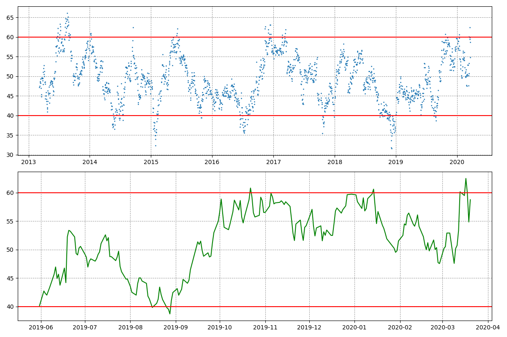Select the 2020-04 date label
This screenshot has width=507, height=337.
point(488,327)
